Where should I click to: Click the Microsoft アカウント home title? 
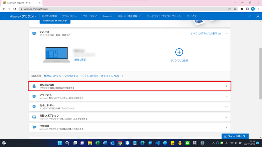click(x=23, y=17)
